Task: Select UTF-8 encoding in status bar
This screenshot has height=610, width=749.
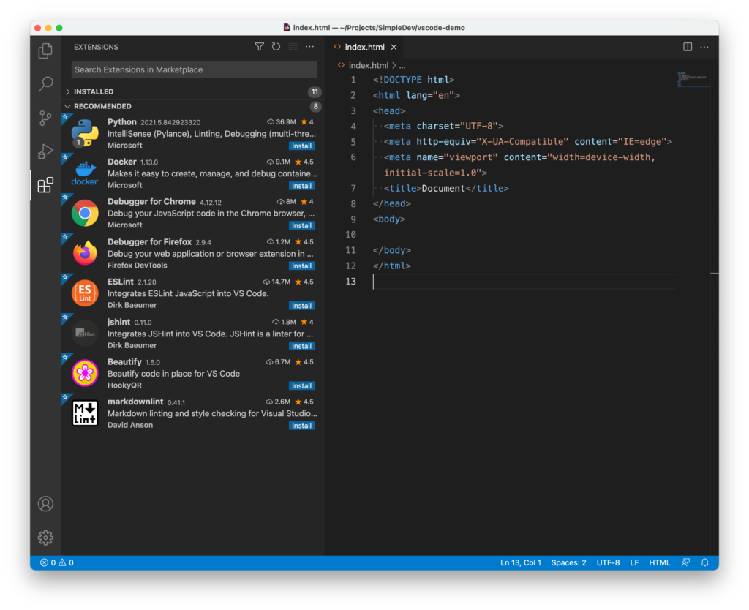Action: (x=608, y=562)
